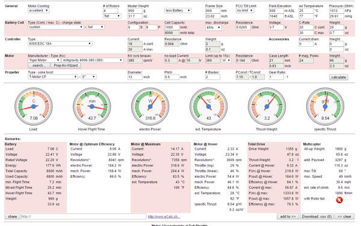The image size is (361, 226).
Task: Click the Motor @ Maximum heading
Action: pyautogui.click(x=146, y=144)
